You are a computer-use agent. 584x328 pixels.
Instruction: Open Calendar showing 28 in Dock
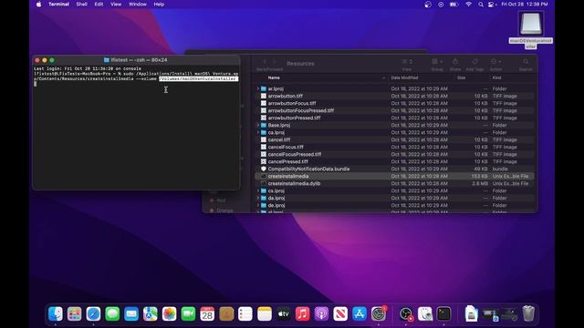pyautogui.click(x=207, y=313)
